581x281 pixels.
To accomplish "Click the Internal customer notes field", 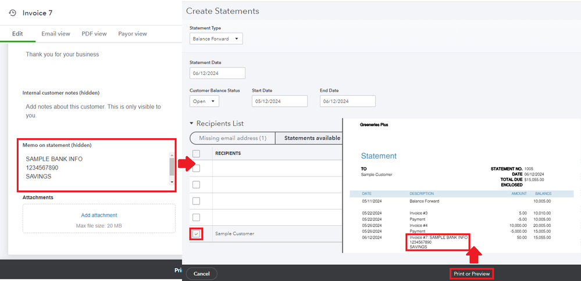I will (94, 111).
